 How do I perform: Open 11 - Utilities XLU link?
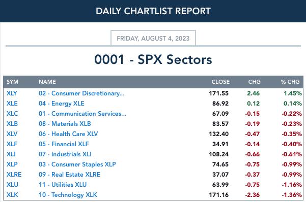63,184
